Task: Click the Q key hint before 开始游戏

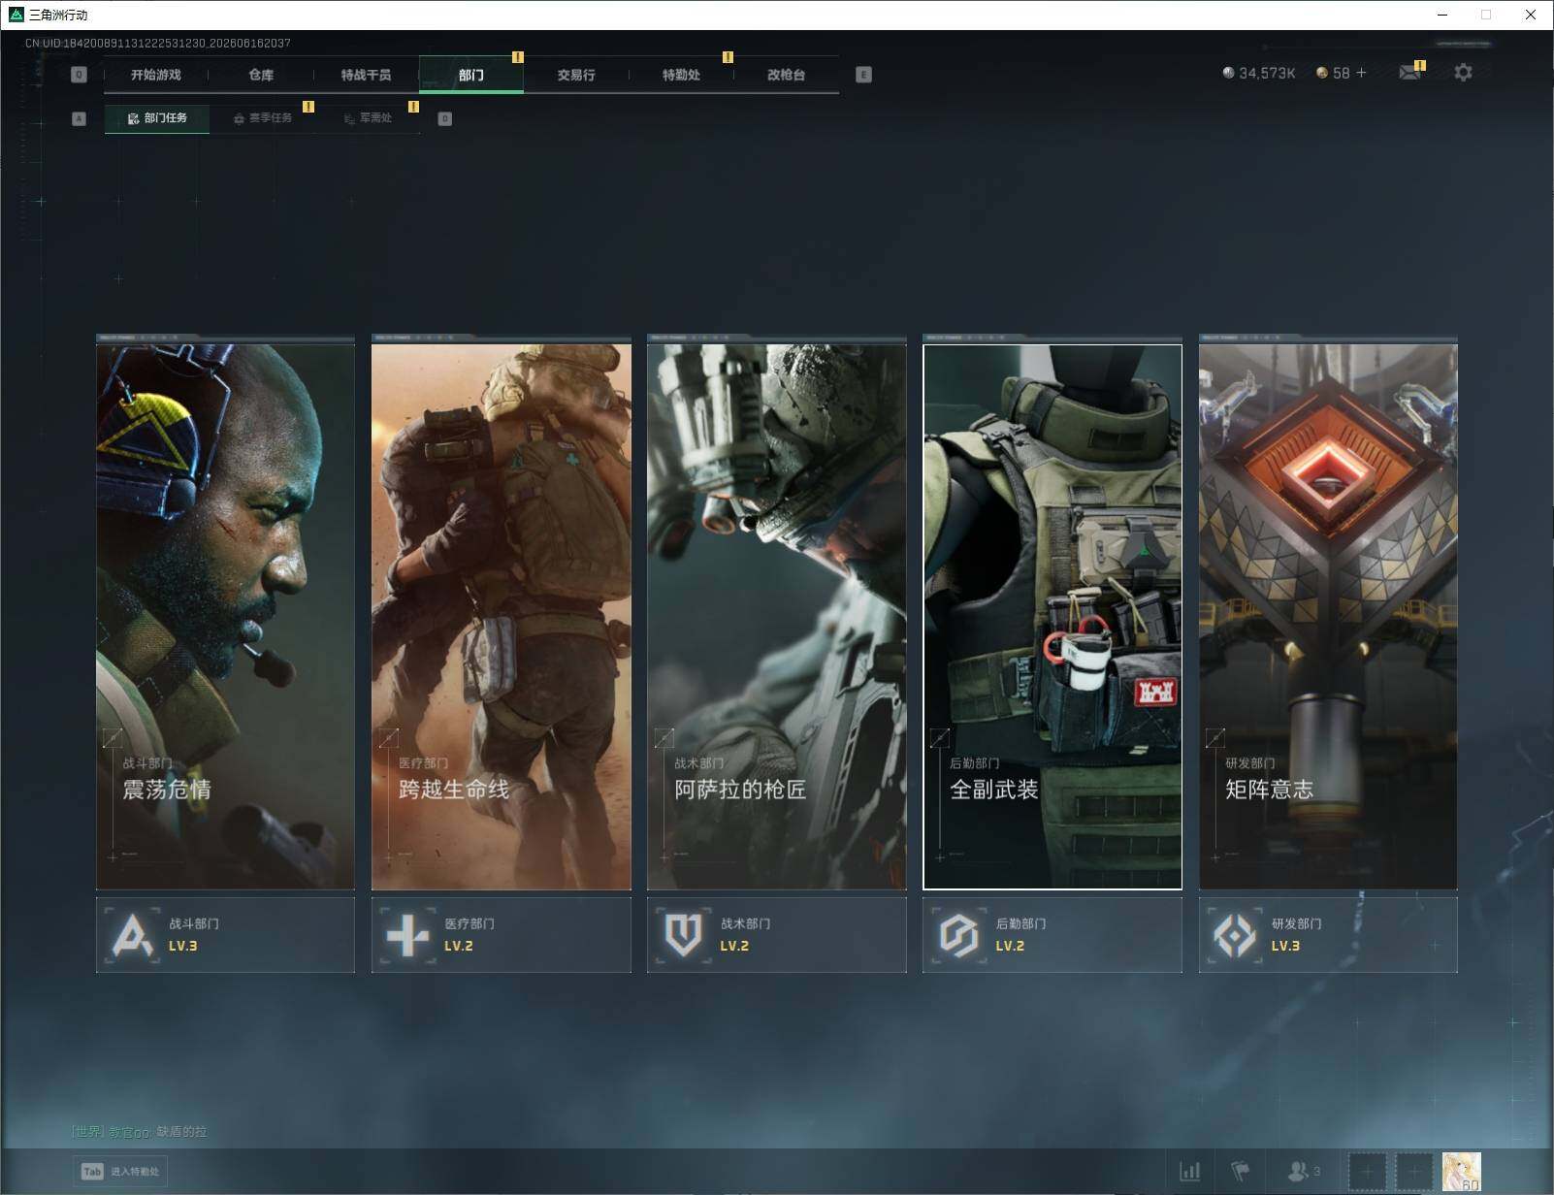Action: (80, 75)
